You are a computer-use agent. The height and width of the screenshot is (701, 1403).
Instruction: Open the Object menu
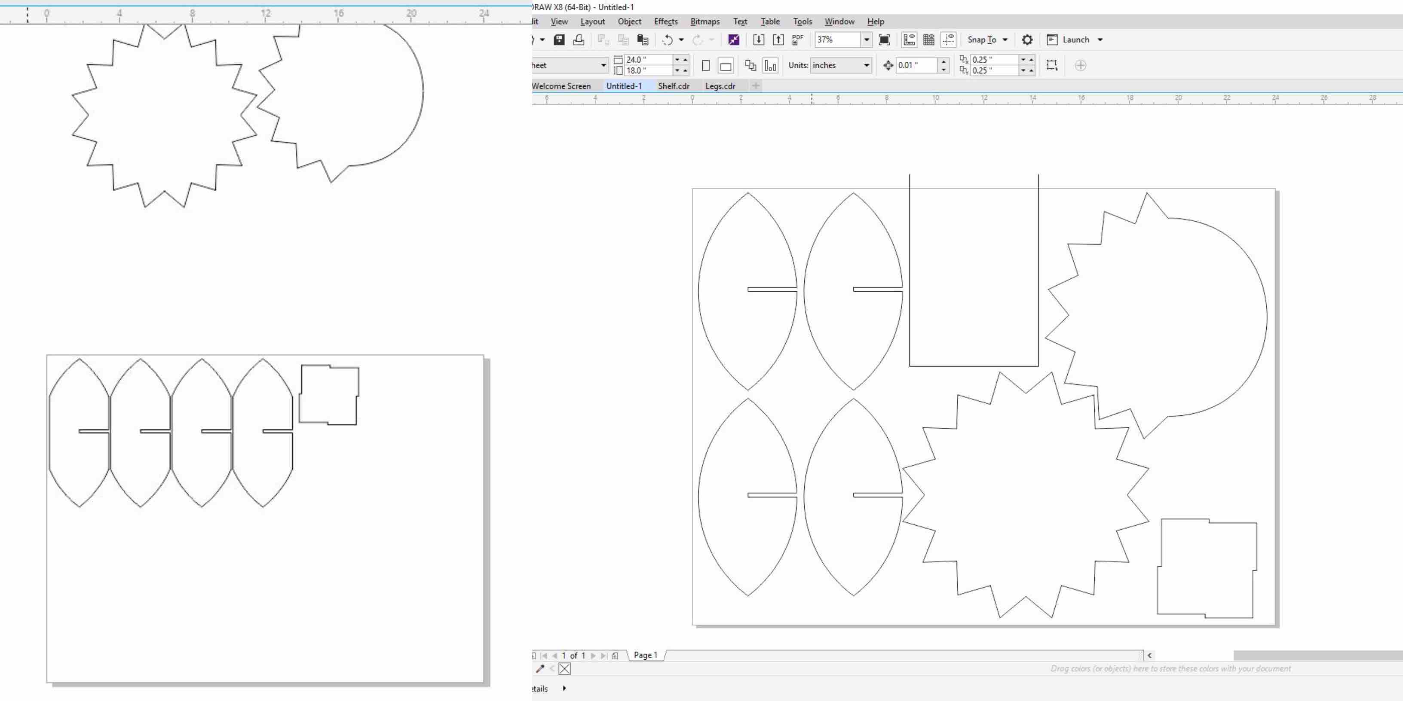[x=629, y=21]
